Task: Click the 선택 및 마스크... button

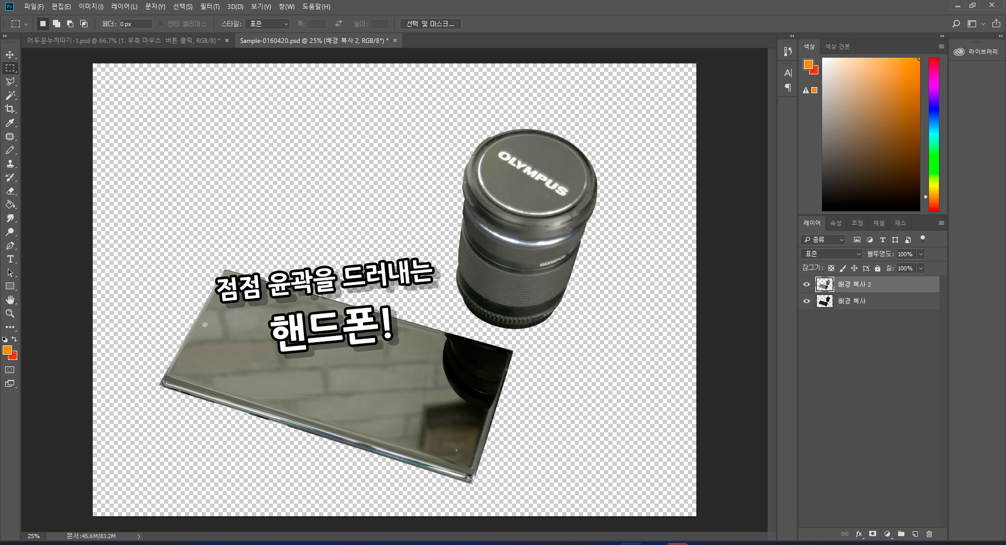Action: [431, 24]
